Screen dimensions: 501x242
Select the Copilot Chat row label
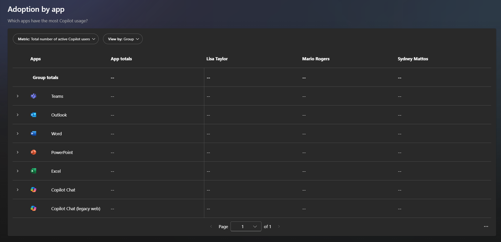click(x=63, y=190)
